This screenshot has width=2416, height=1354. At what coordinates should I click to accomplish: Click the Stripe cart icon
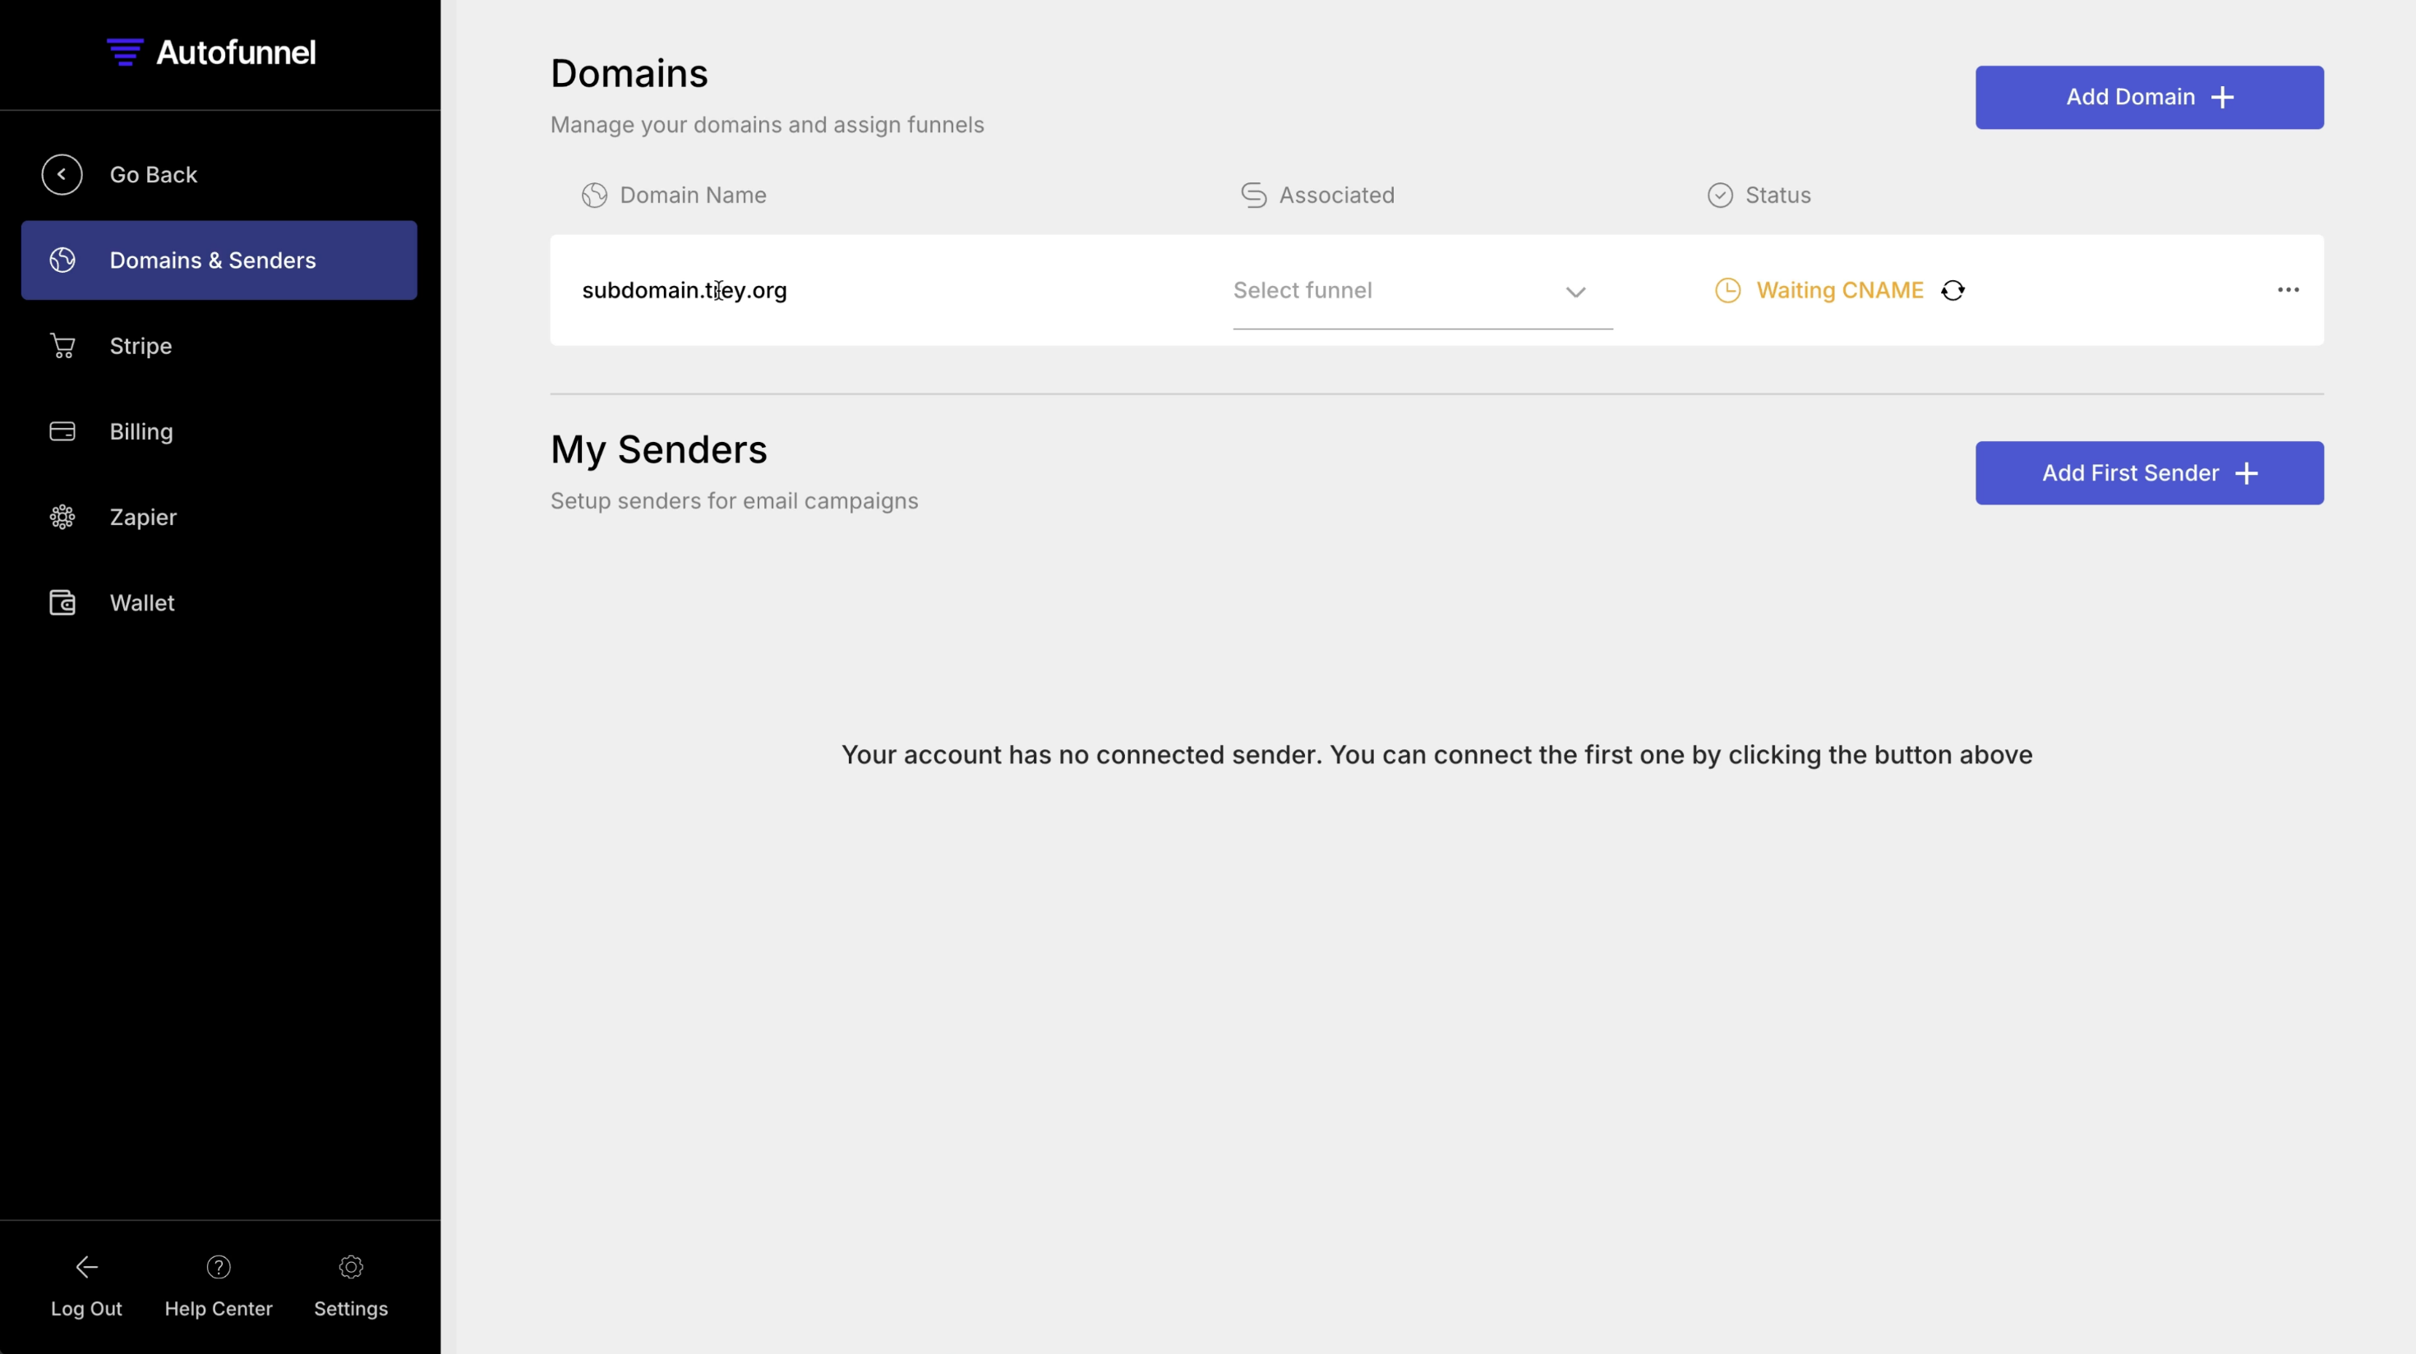(62, 346)
